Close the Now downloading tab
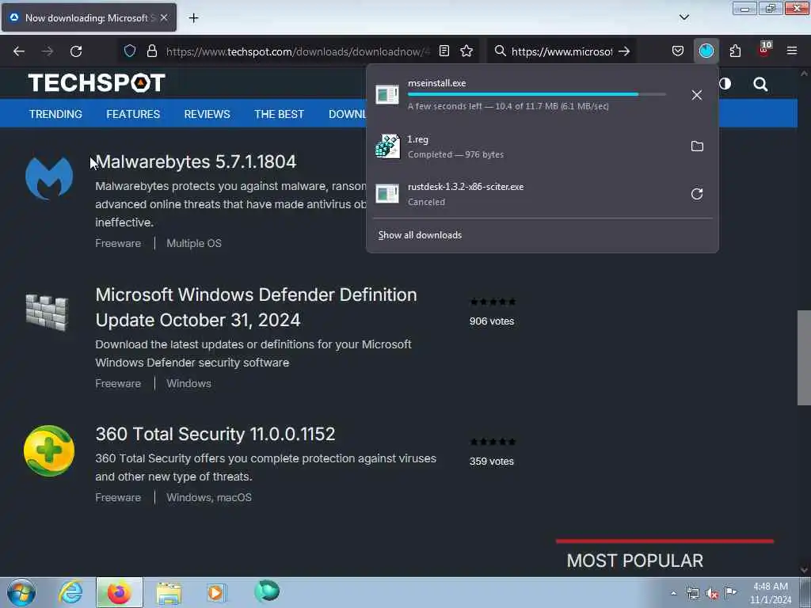This screenshot has width=811, height=608. click(x=164, y=18)
